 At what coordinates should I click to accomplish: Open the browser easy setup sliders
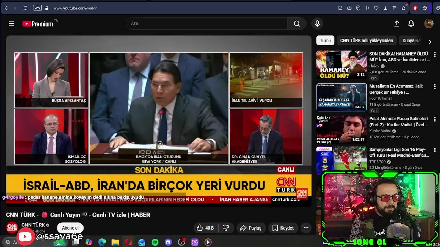[394, 8]
